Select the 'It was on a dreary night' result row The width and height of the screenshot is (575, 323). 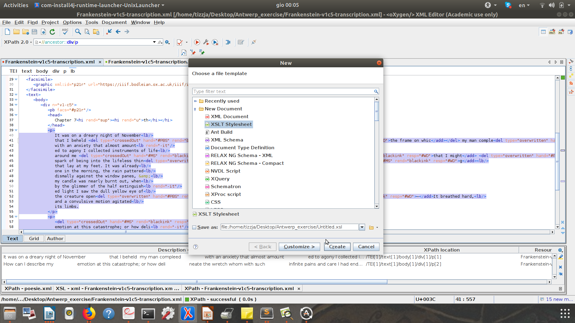pos(277,257)
